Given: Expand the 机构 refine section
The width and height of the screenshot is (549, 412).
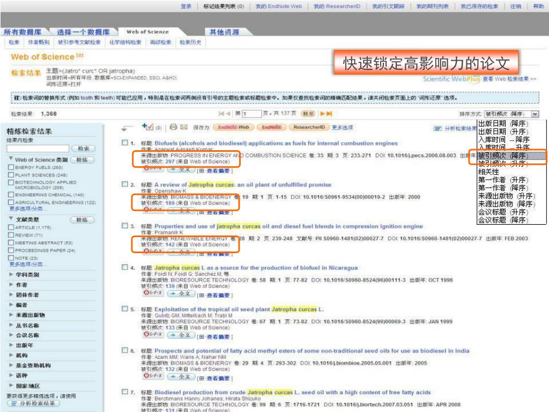Looking at the screenshot, I should pos(11,355).
